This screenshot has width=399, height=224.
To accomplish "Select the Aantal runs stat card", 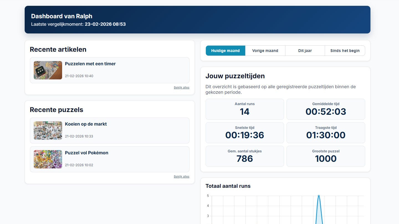I will click(245, 109).
